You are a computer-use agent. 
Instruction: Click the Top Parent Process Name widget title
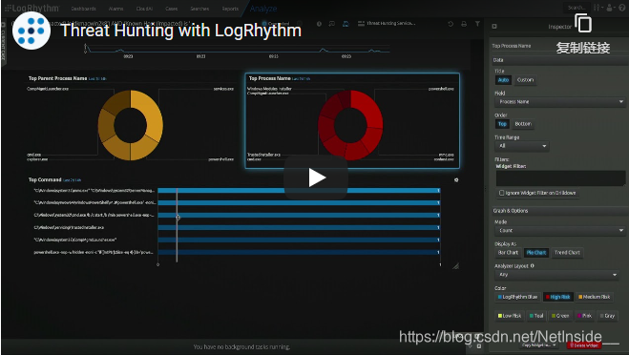point(57,78)
